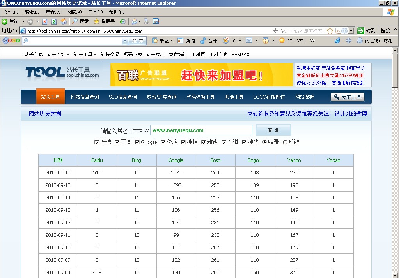Open the 新闻 news icon
Viewport: 399px width, 278px height.
click(180, 40)
